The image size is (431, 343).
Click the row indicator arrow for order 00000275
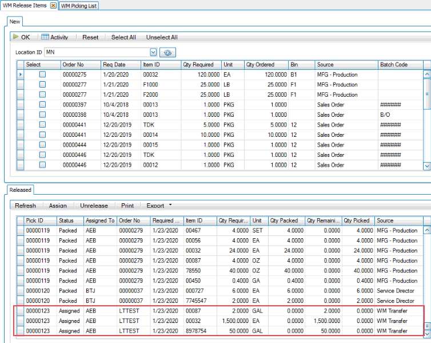coord(21,74)
